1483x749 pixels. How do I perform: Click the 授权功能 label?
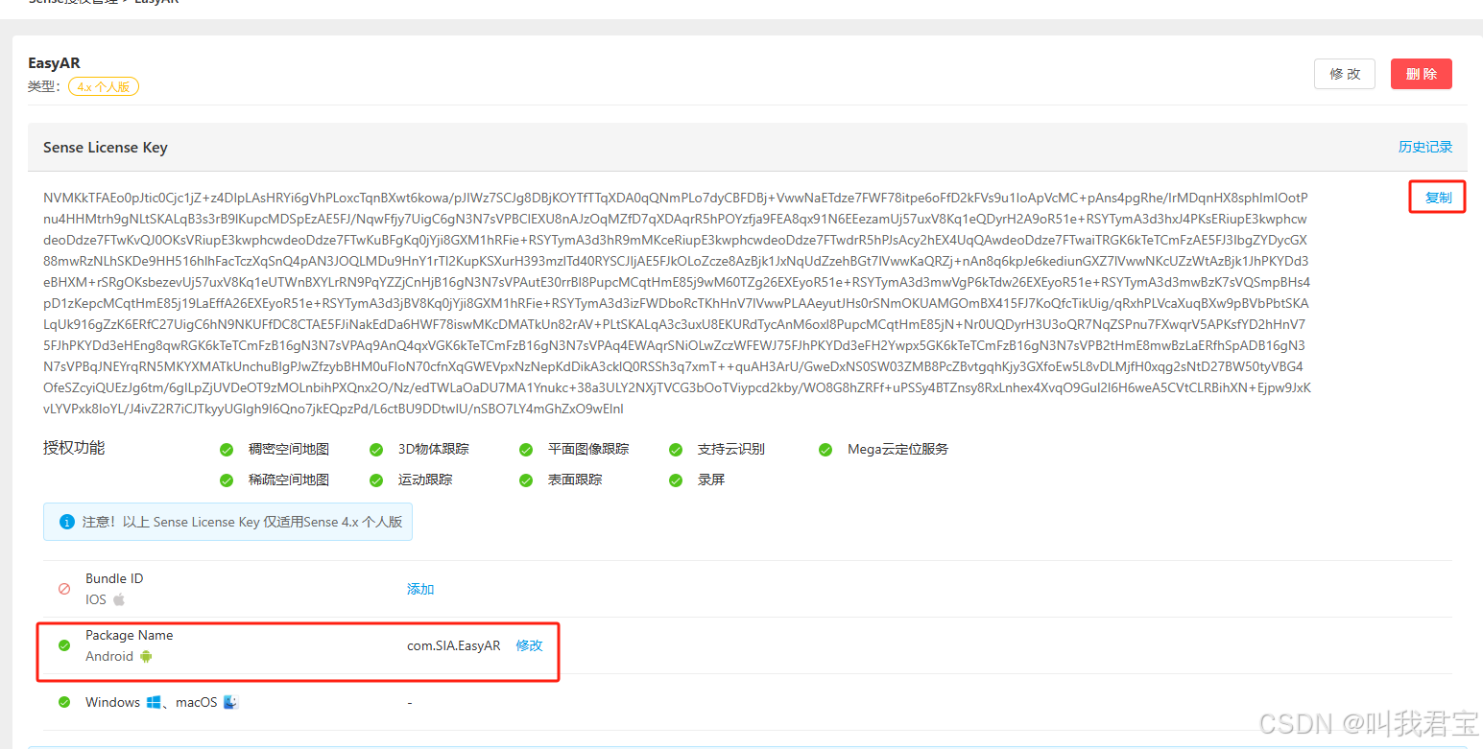click(74, 448)
